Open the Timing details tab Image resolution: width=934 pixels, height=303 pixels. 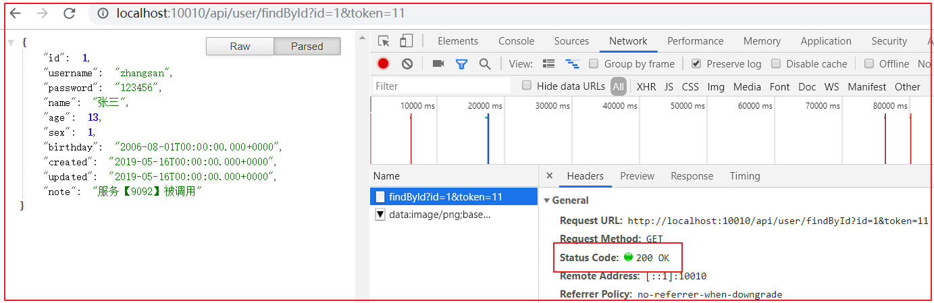pyautogui.click(x=745, y=175)
